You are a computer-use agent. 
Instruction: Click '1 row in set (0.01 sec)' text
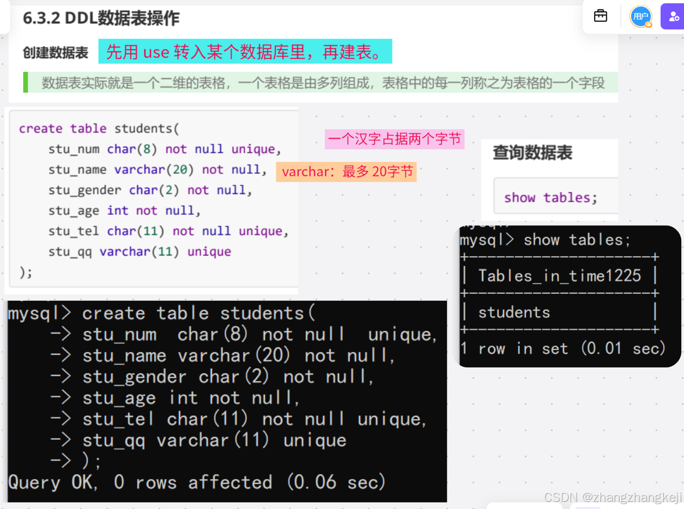[x=563, y=348]
